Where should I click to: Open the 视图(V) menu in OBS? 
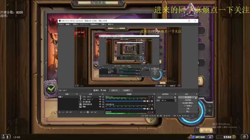(75, 24)
